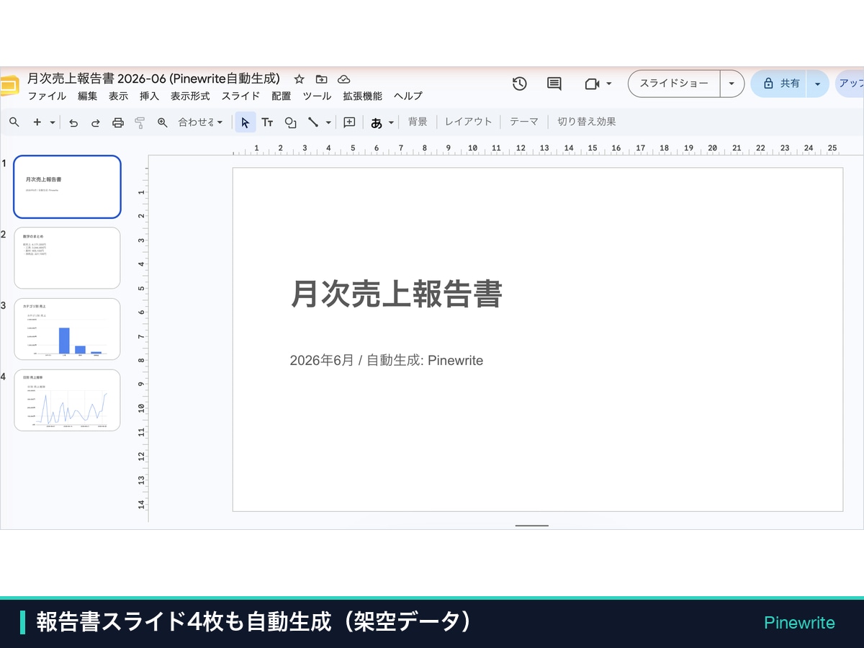Select the line tool

[313, 122]
